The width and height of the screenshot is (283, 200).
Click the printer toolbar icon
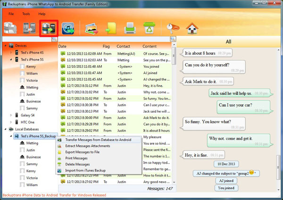(130, 28)
